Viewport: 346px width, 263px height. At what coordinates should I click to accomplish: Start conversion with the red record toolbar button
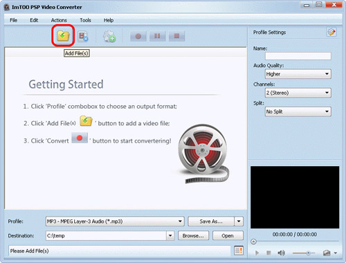(x=138, y=36)
